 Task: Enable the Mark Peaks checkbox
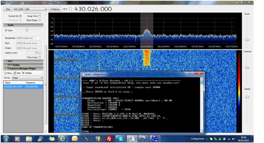(40, 20)
